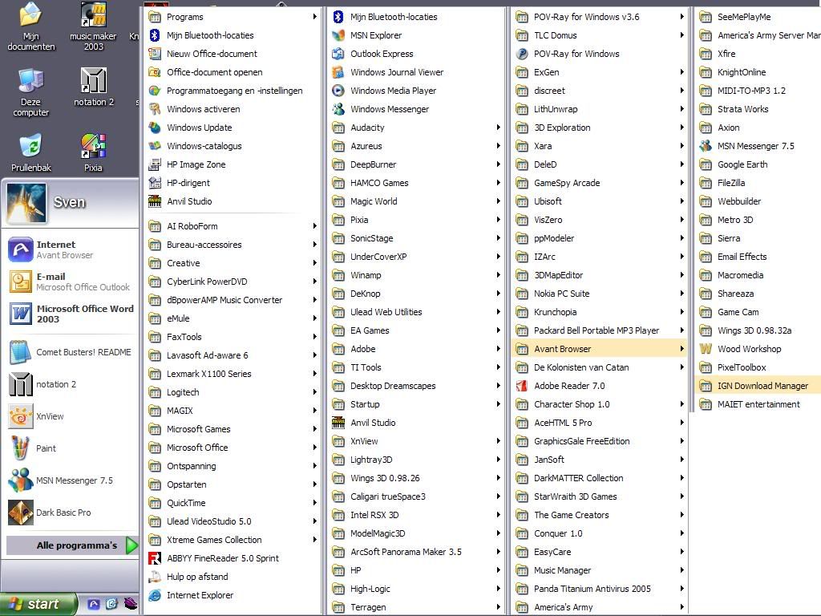This screenshot has height=616, width=821.
Task: Click Sven user picture thumbnail
Action: (x=26, y=203)
